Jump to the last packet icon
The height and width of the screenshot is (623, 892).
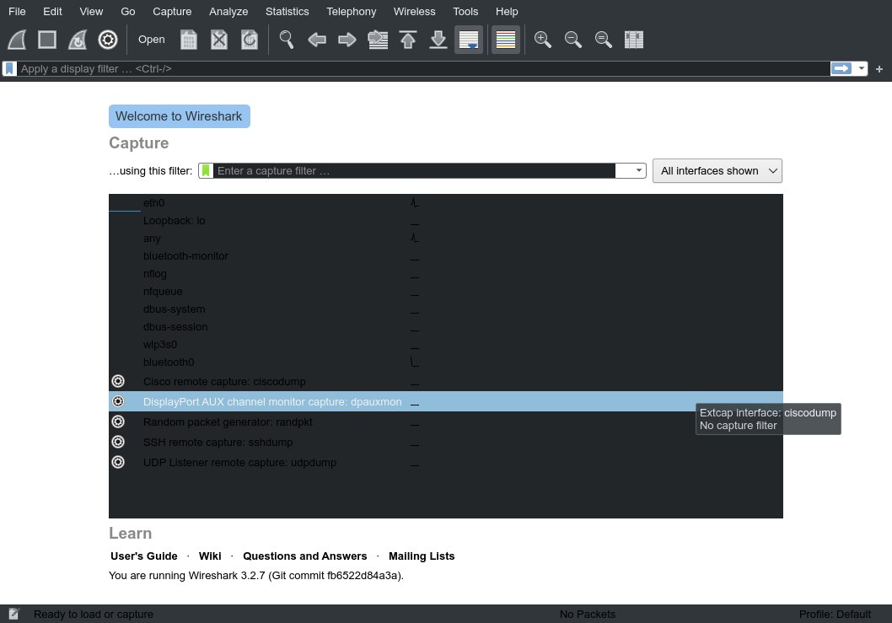438,40
